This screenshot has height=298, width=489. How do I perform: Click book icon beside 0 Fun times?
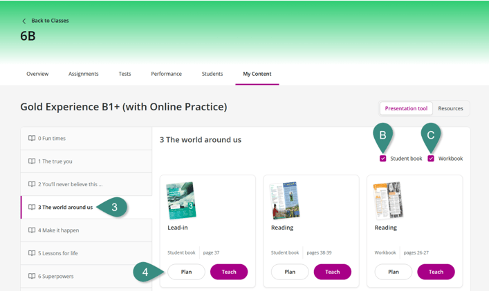(32, 139)
